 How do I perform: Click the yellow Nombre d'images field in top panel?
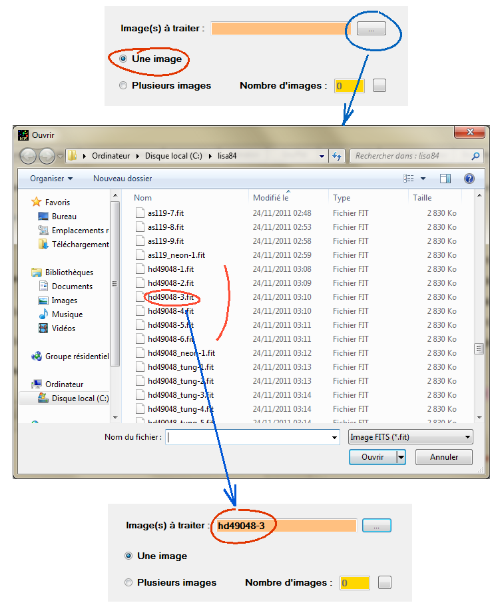point(349,85)
